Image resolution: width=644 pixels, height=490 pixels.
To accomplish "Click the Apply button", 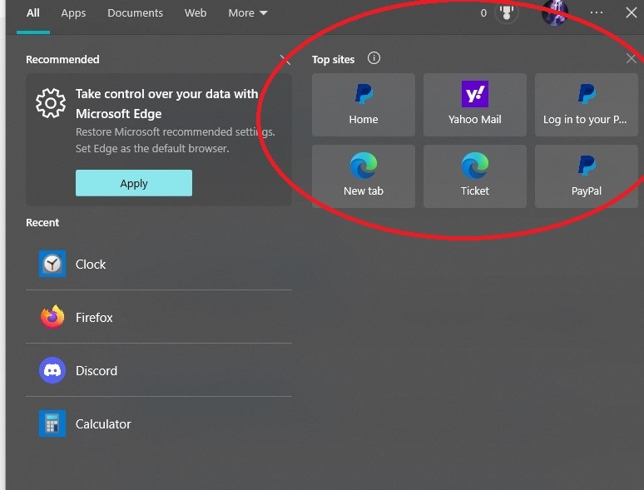I will [134, 183].
